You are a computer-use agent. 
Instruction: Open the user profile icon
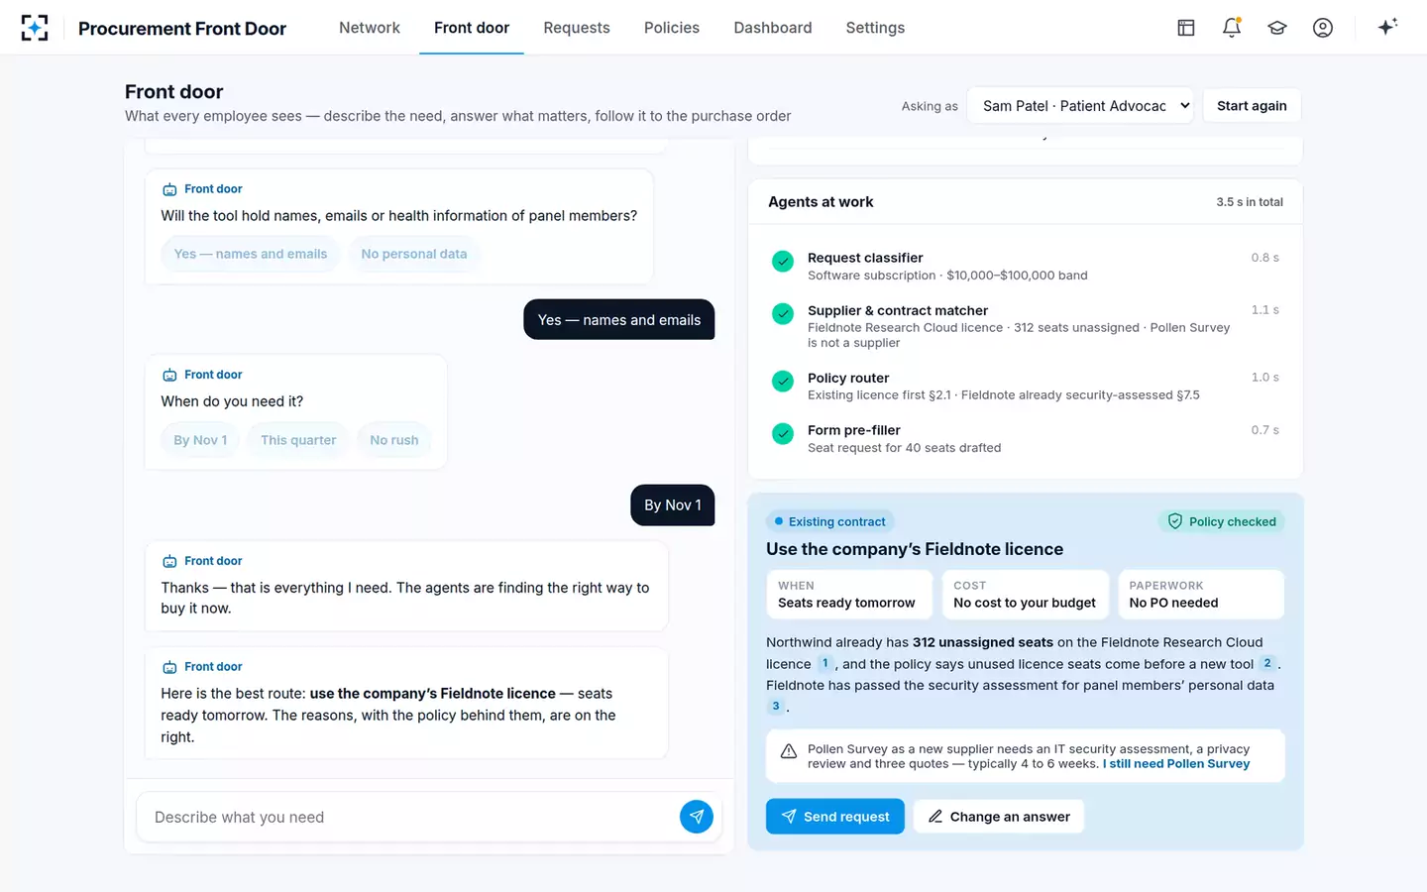1323,28
